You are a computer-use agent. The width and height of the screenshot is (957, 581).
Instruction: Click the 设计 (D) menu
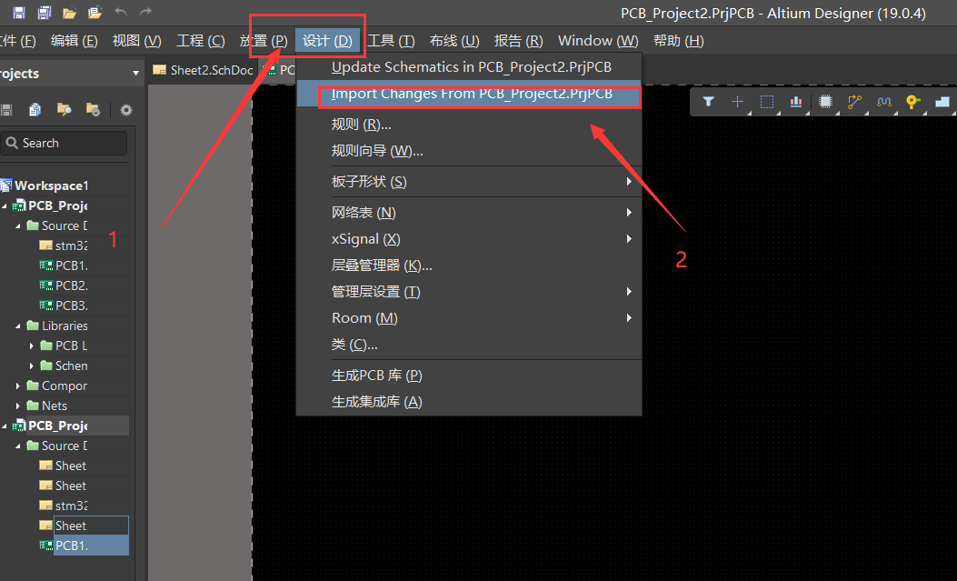[x=327, y=41]
